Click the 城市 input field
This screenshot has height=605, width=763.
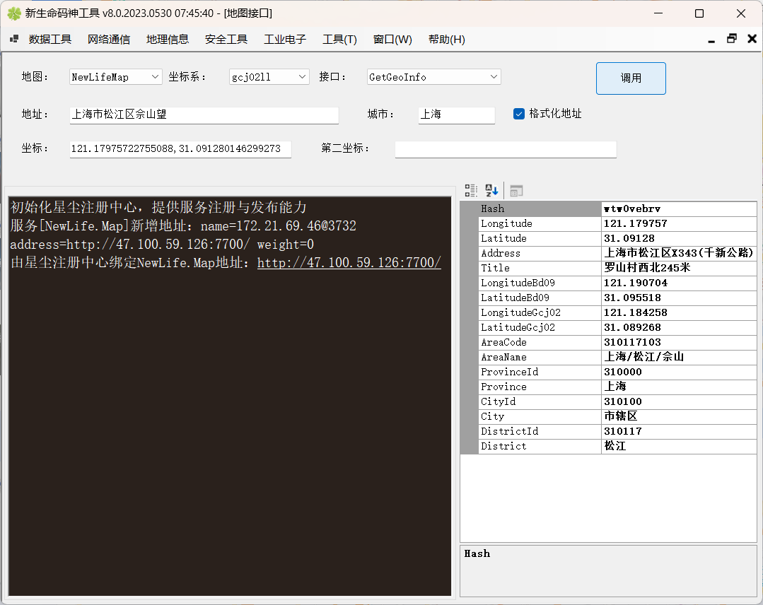click(x=456, y=114)
